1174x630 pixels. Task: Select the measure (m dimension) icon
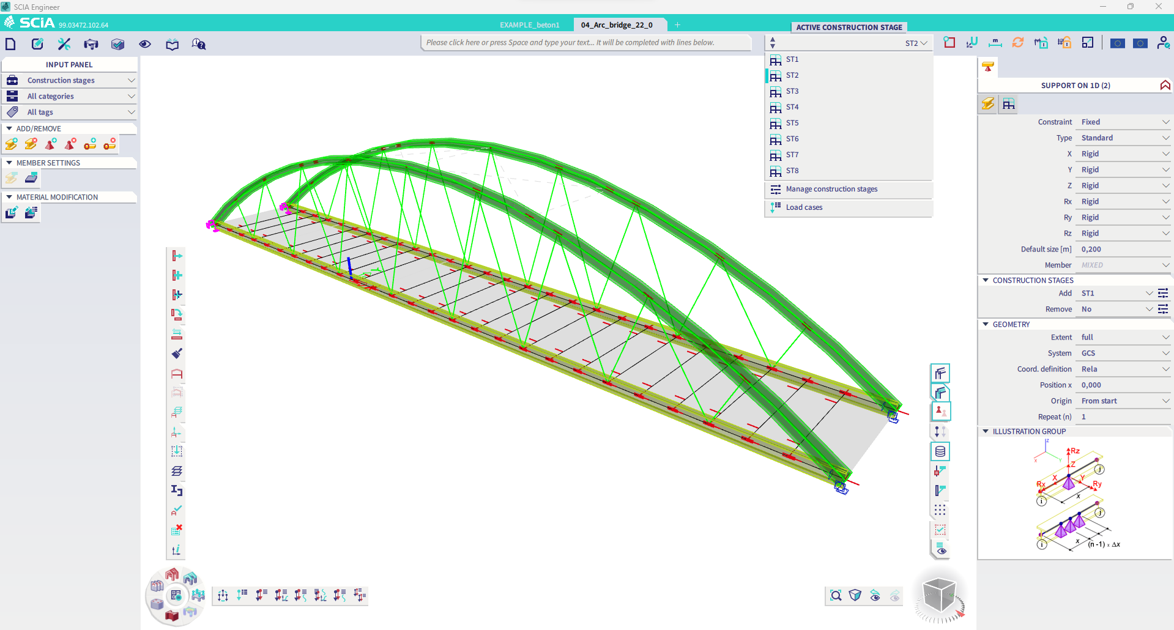click(x=995, y=43)
